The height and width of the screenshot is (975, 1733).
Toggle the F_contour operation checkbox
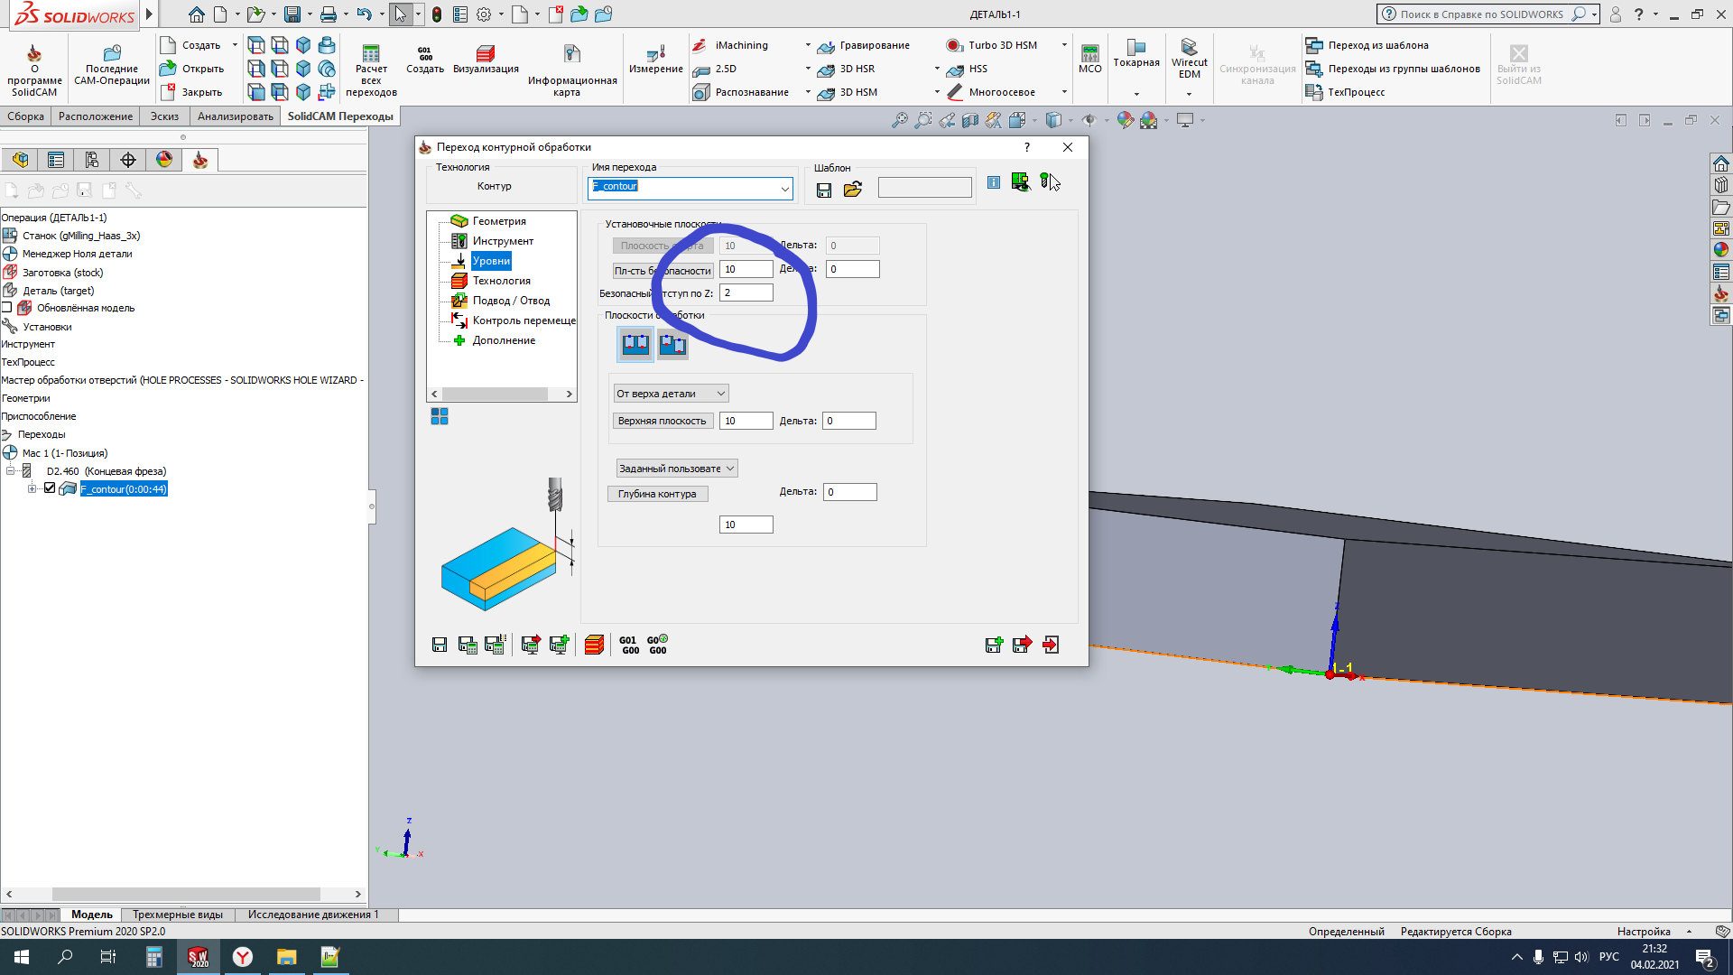coord(50,488)
